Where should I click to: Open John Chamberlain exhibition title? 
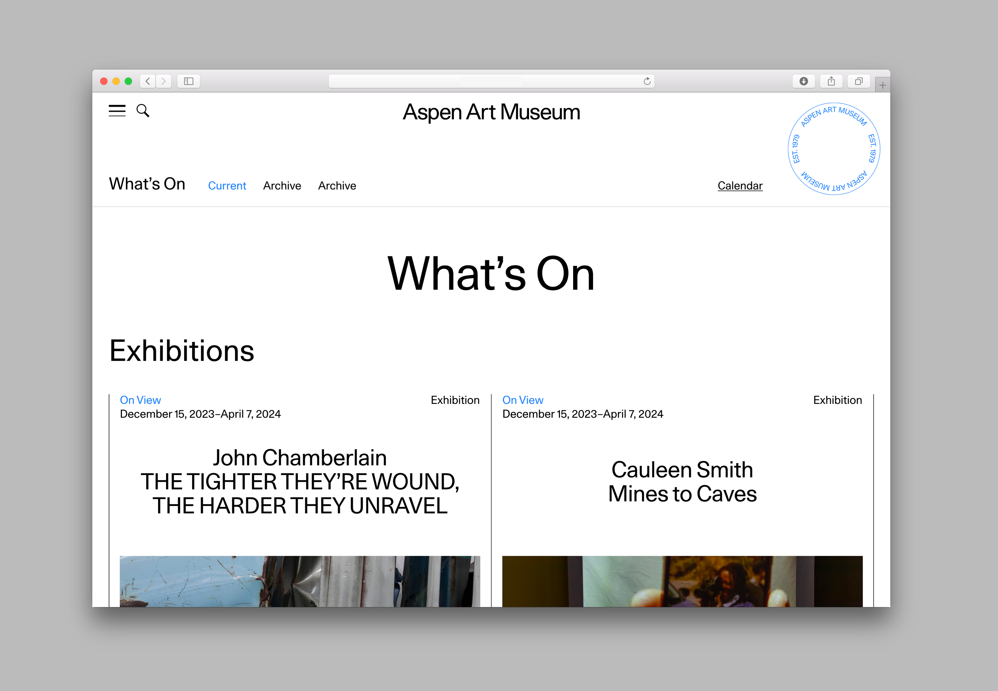coord(300,481)
